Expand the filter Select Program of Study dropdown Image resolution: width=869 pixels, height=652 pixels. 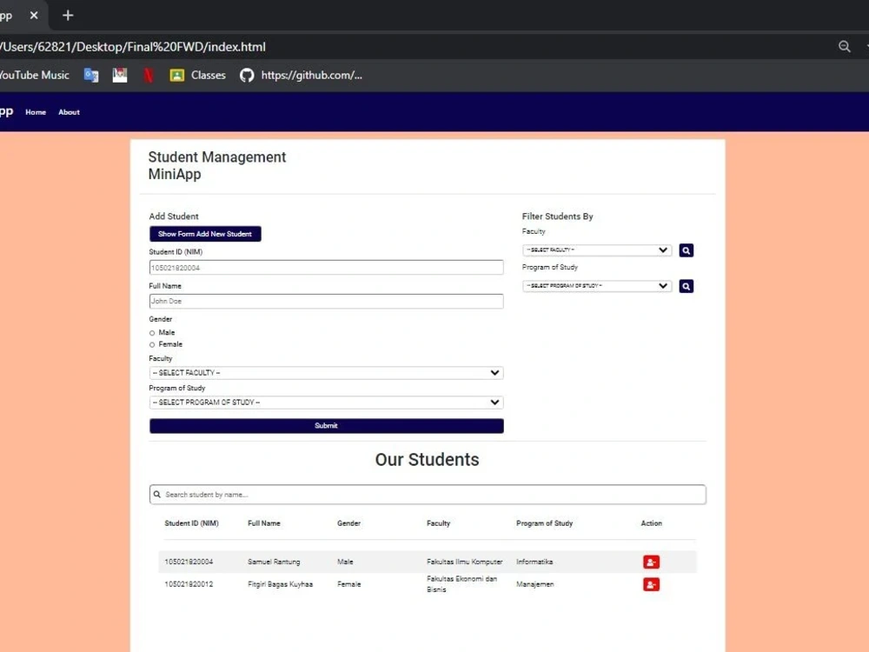(597, 286)
